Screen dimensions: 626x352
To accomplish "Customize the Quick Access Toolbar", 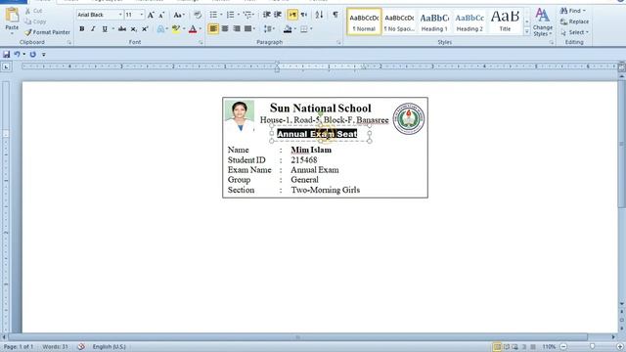I will tap(43, 55).
